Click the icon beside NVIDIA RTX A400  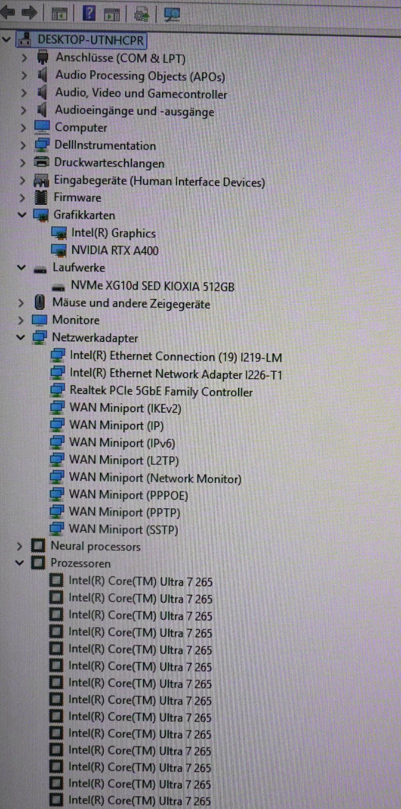[x=59, y=250]
